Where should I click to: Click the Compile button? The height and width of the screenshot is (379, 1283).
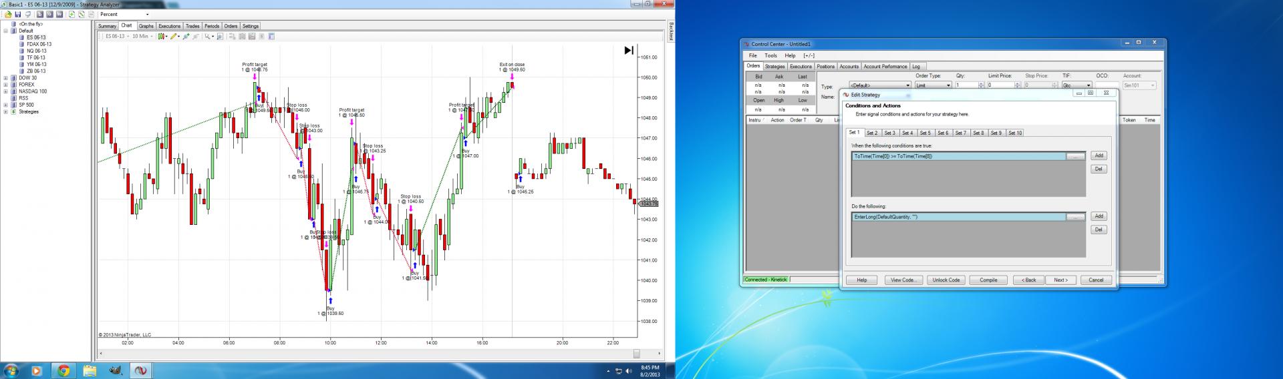988,280
